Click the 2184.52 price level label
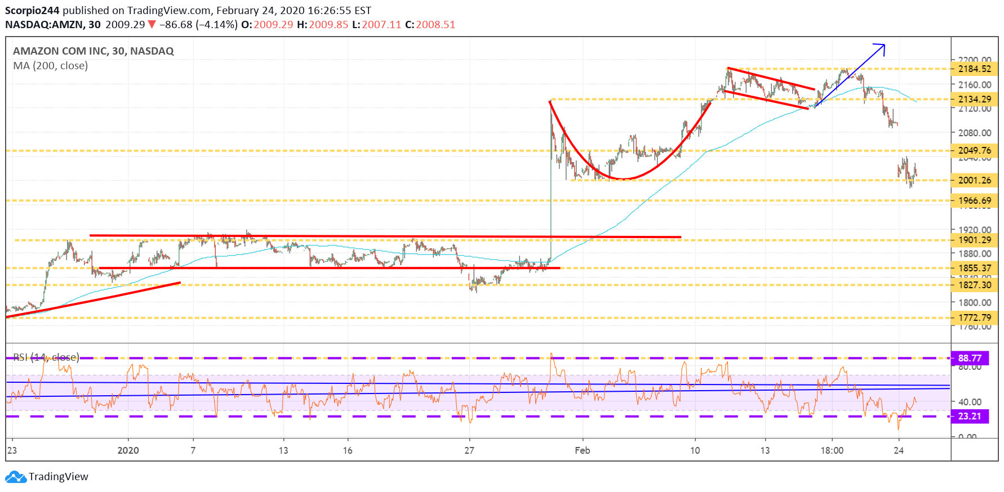 [974, 69]
